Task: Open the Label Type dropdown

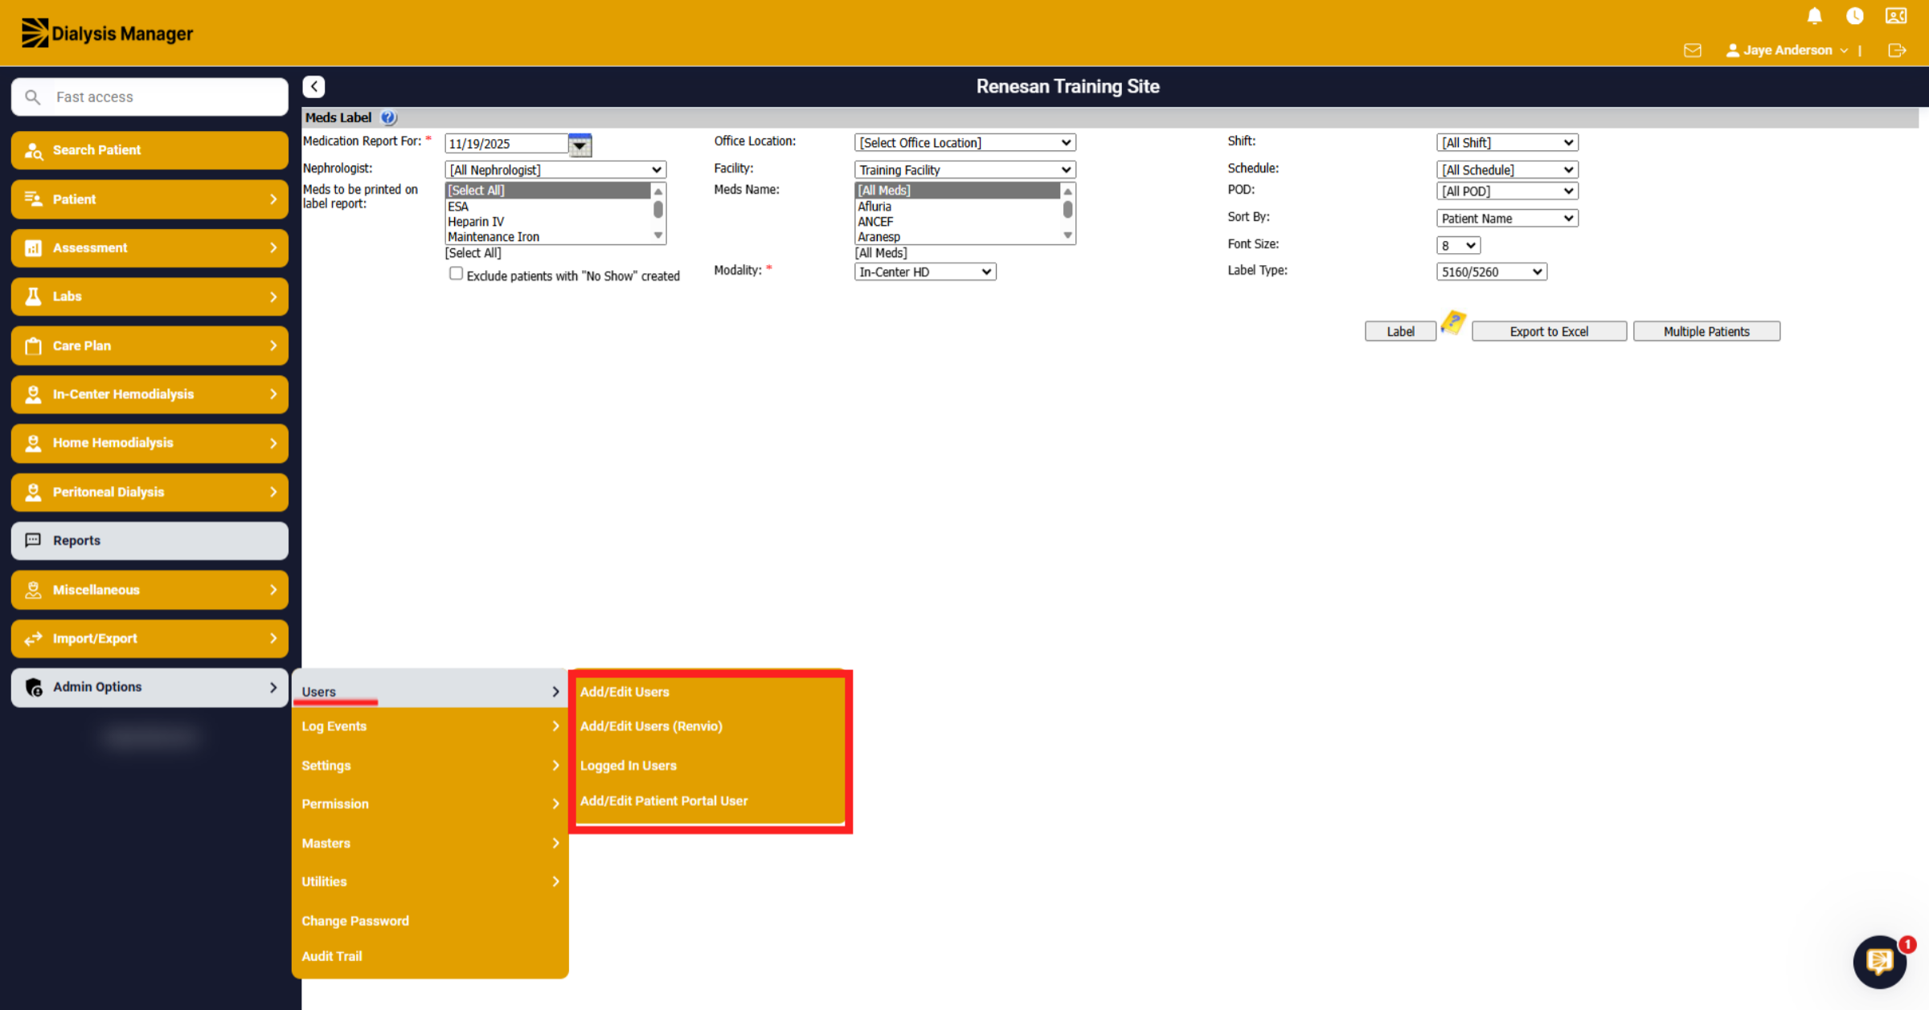Action: [x=1491, y=272]
